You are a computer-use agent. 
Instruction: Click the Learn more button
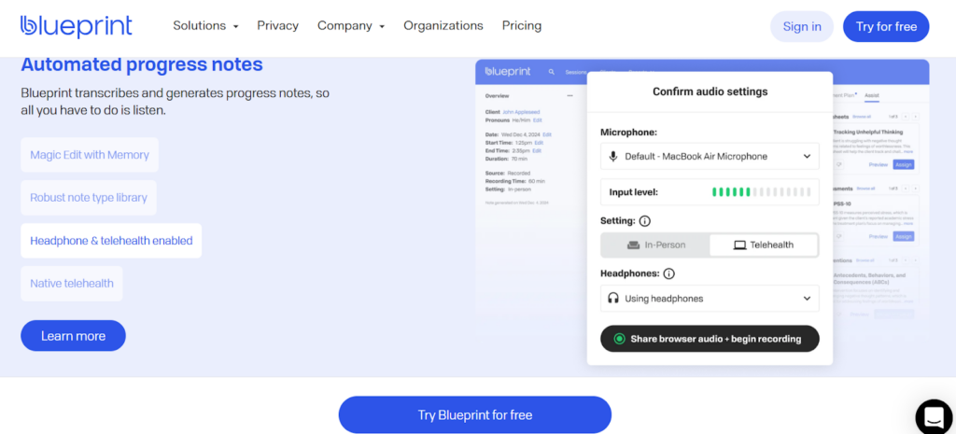(73, 336)
